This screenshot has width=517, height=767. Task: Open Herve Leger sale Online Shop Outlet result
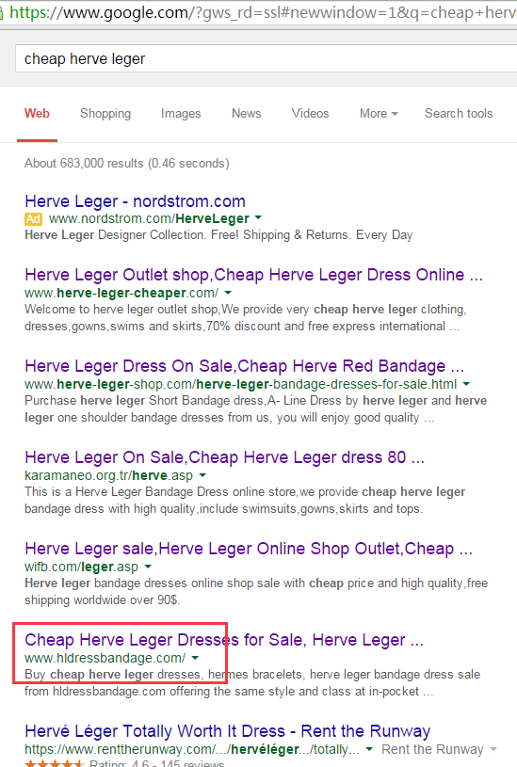tap(249, 549)
